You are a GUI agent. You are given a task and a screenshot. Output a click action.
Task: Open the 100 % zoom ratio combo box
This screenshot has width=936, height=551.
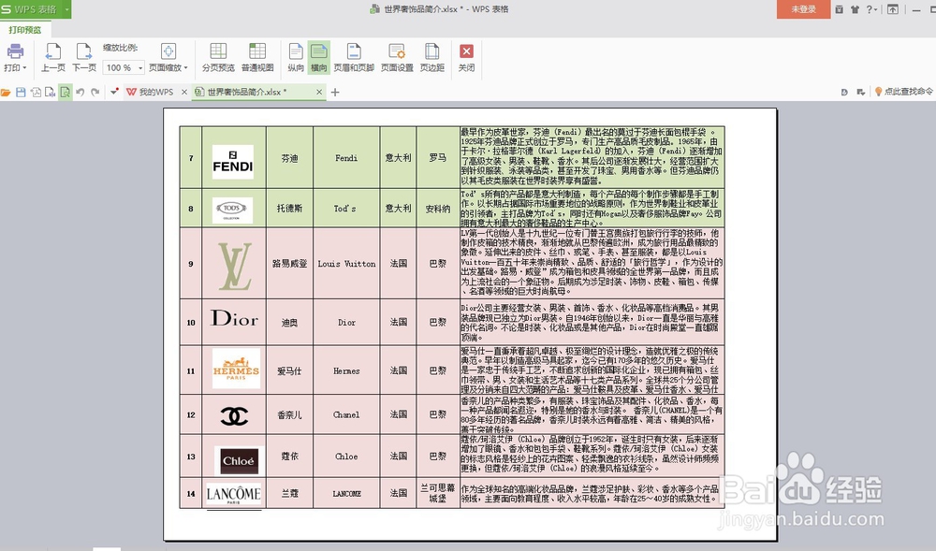tap(123, 68)
